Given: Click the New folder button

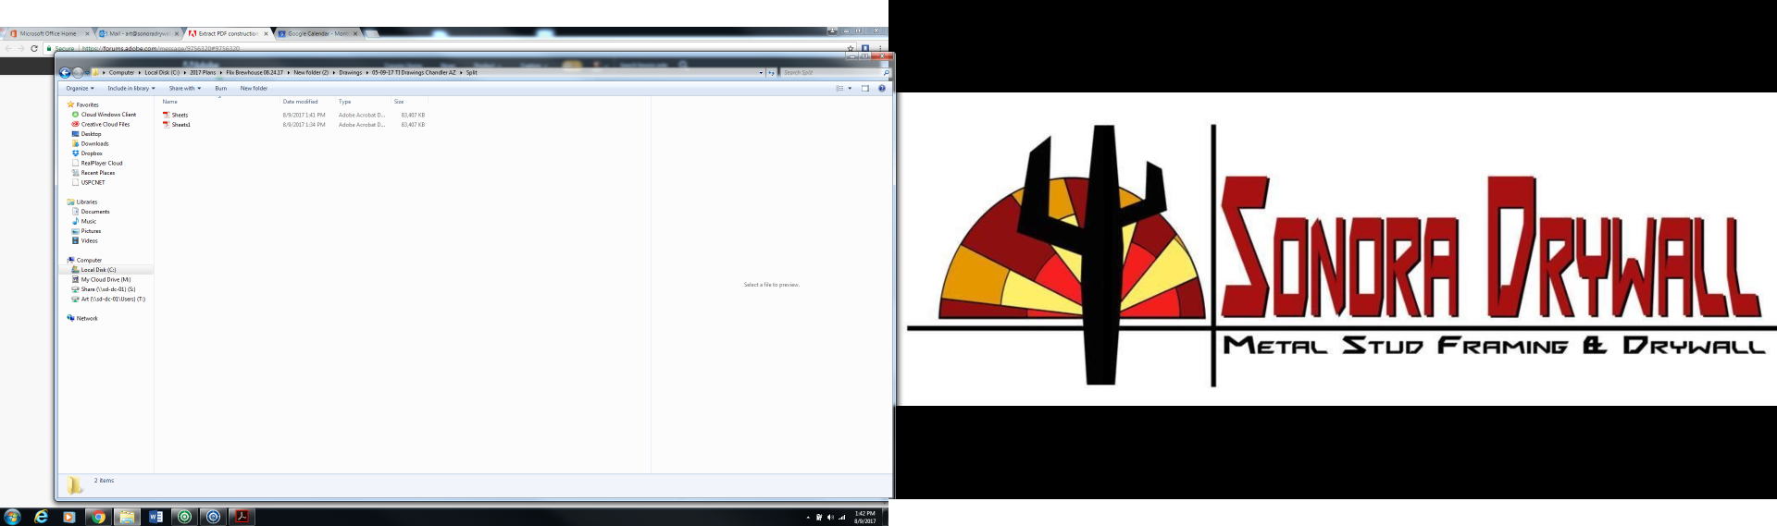Looking at the screenshot, I should pyautogui.click(x=254, y=89).
